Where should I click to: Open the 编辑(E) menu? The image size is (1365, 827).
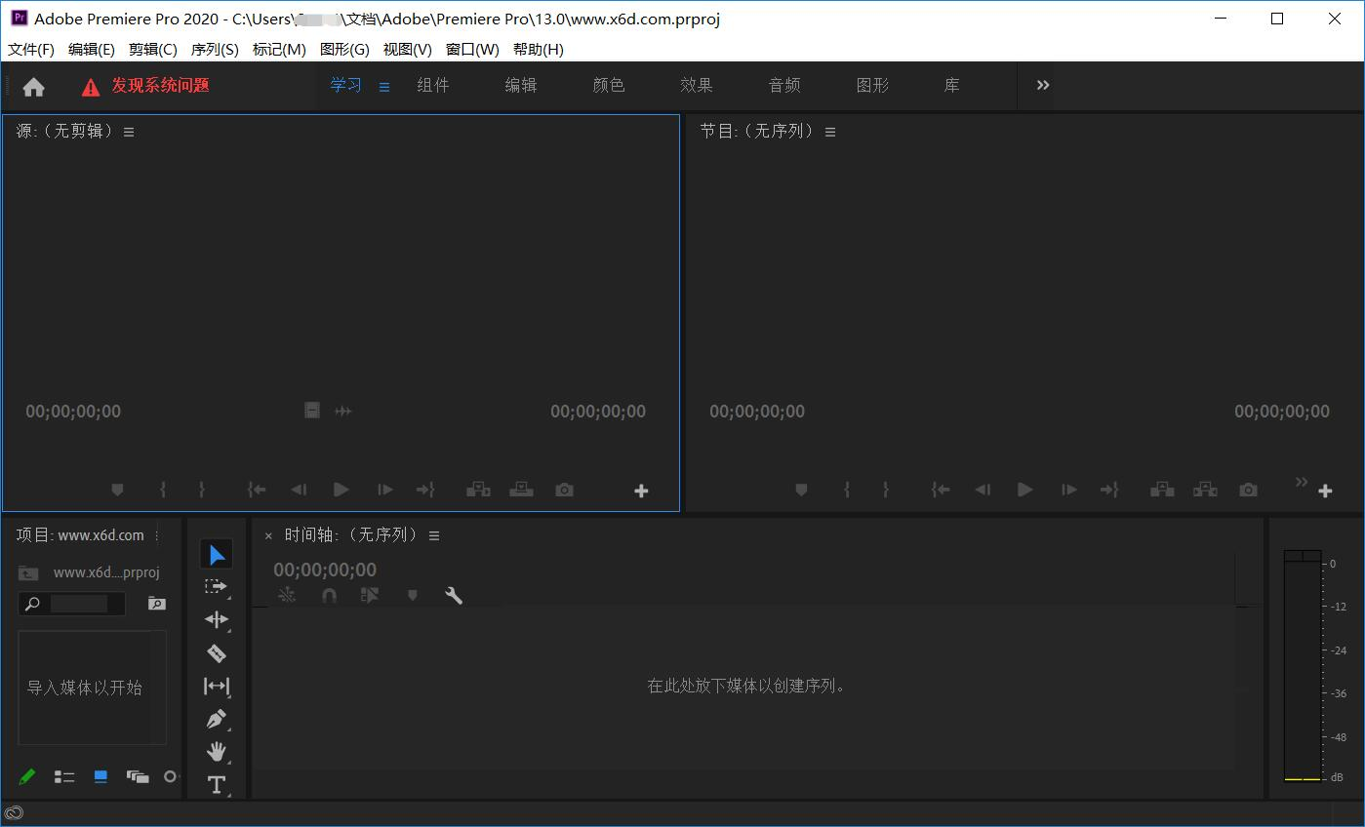(x=92, y=50)
